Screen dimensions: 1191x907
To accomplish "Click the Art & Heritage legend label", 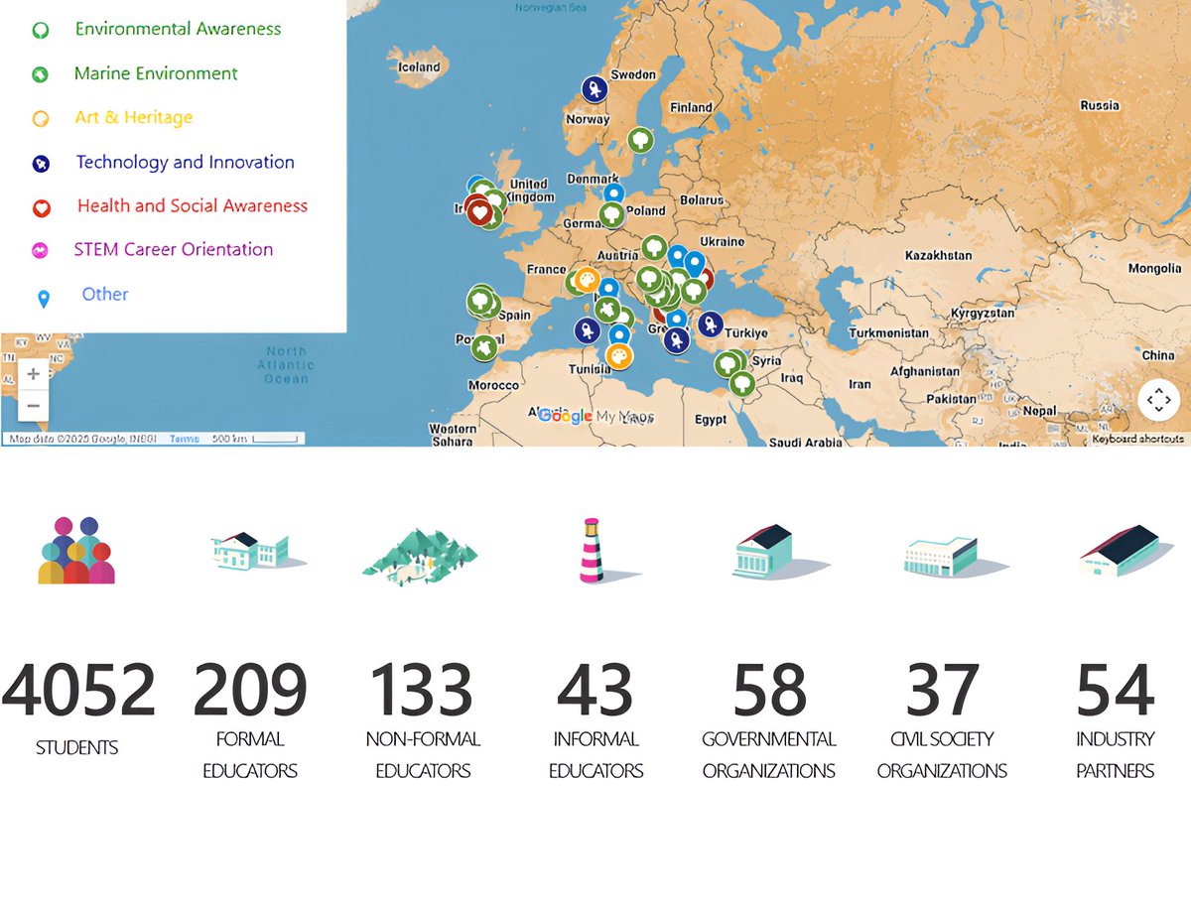I will tap(134, 117).
